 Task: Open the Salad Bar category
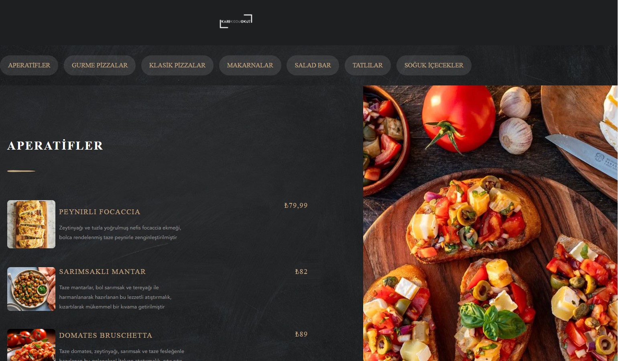(313, 65)
